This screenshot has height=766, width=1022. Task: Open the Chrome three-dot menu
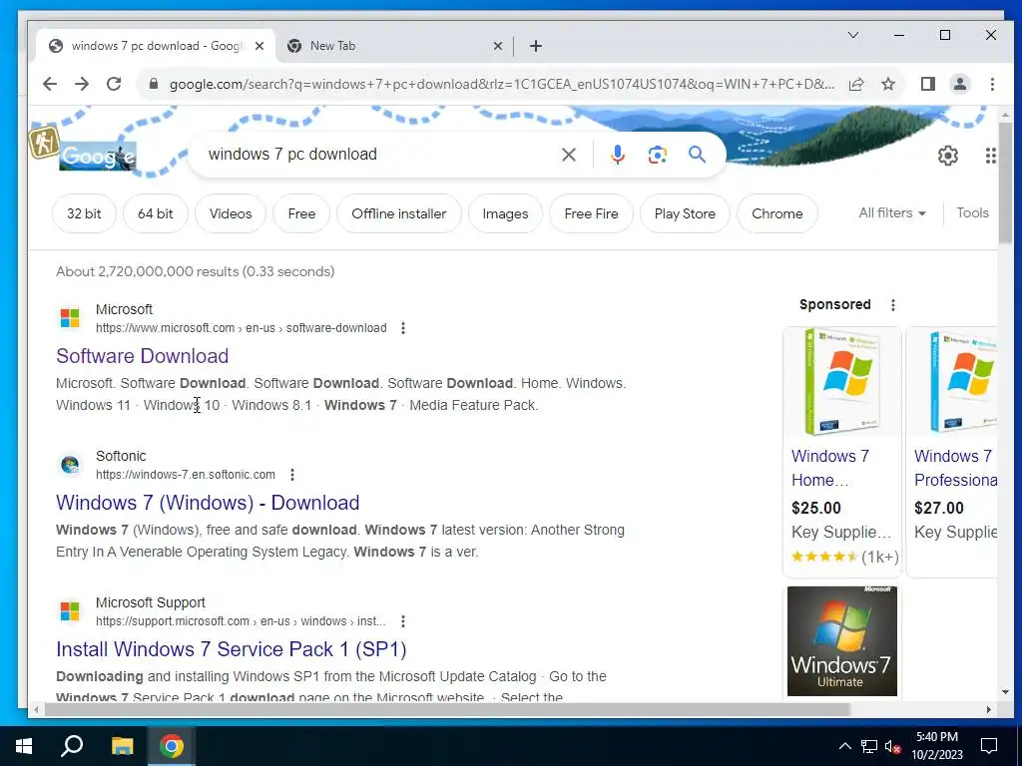click(992, 84)
